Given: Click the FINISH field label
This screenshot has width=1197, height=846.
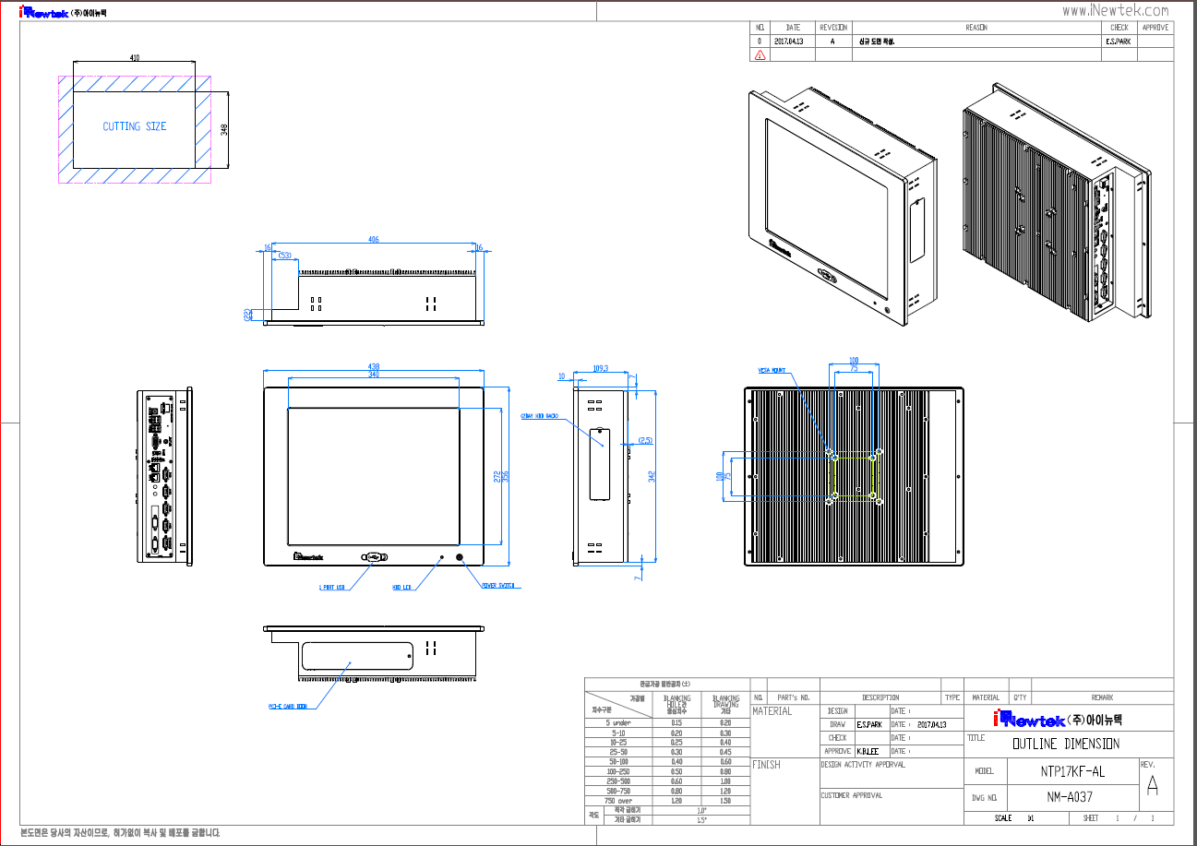Looking at the screenshot, I should pyautogui.click(x=766, y=766).
